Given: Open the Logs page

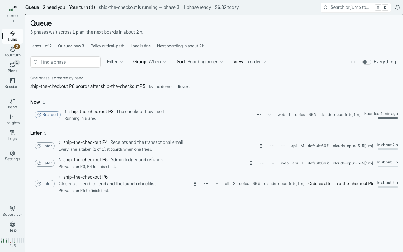Looking at the screenshot, I should (x=12, y=135).
